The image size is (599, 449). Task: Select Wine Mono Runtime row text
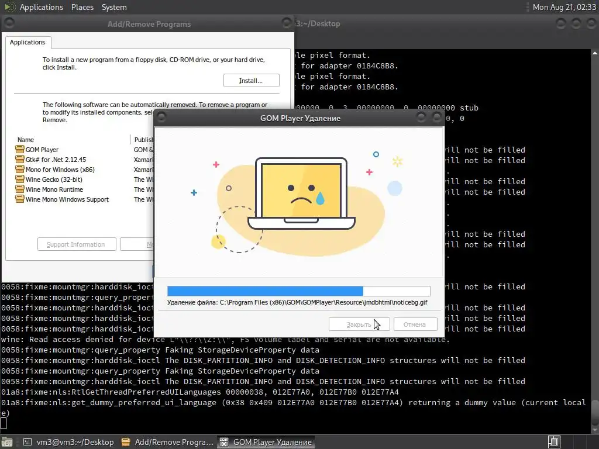coord(54,189)
